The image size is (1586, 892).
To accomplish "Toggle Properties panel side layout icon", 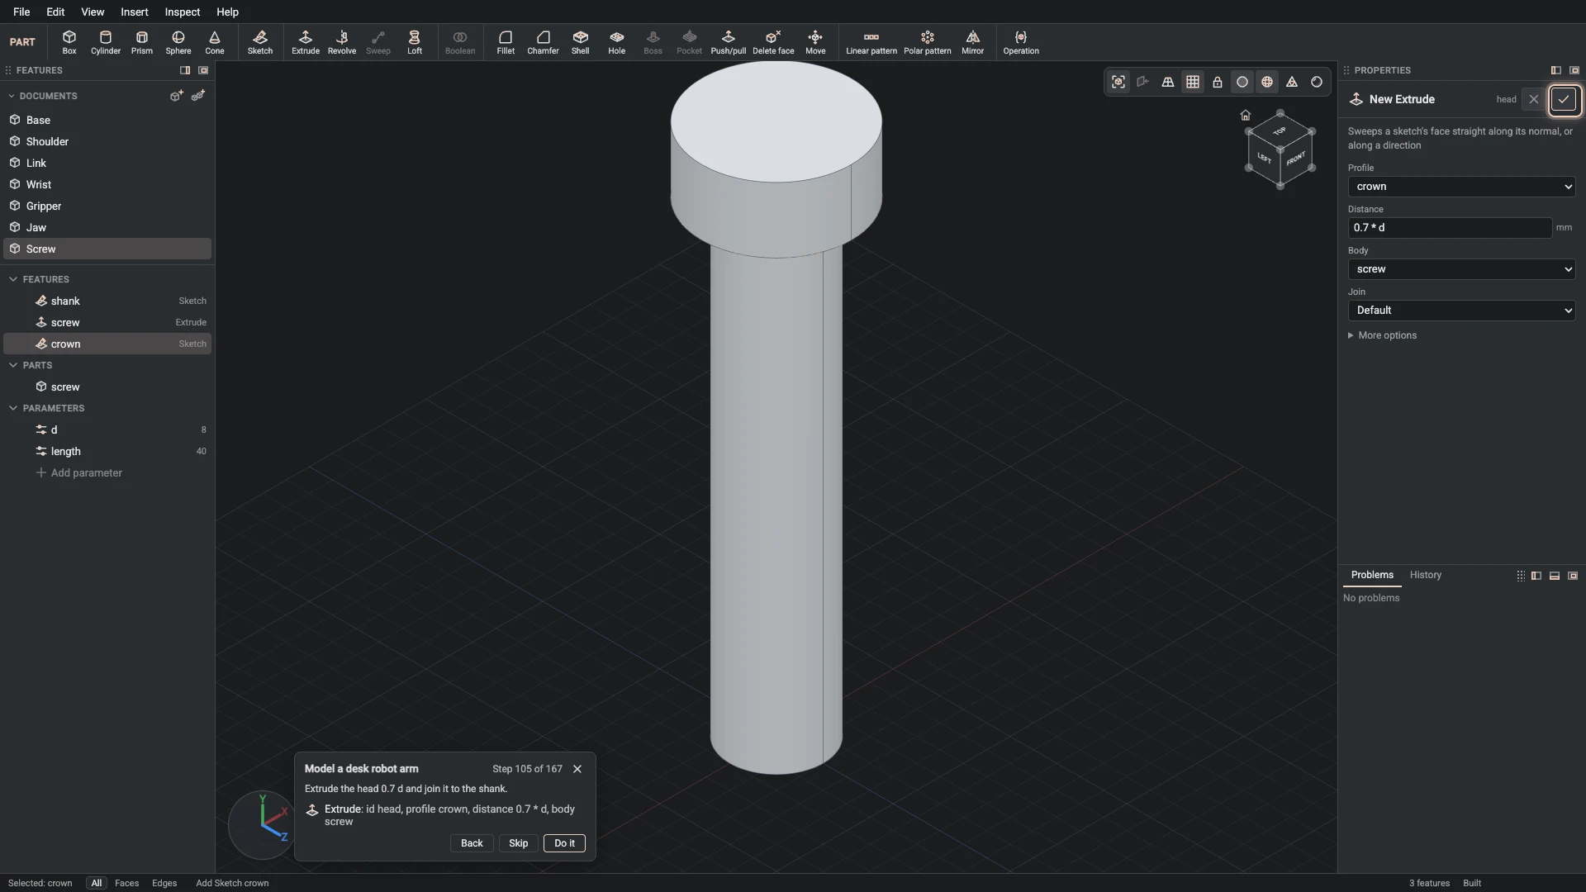I will pos(1556,70).
